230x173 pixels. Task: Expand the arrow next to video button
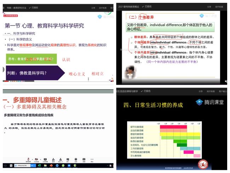point(40,158)
